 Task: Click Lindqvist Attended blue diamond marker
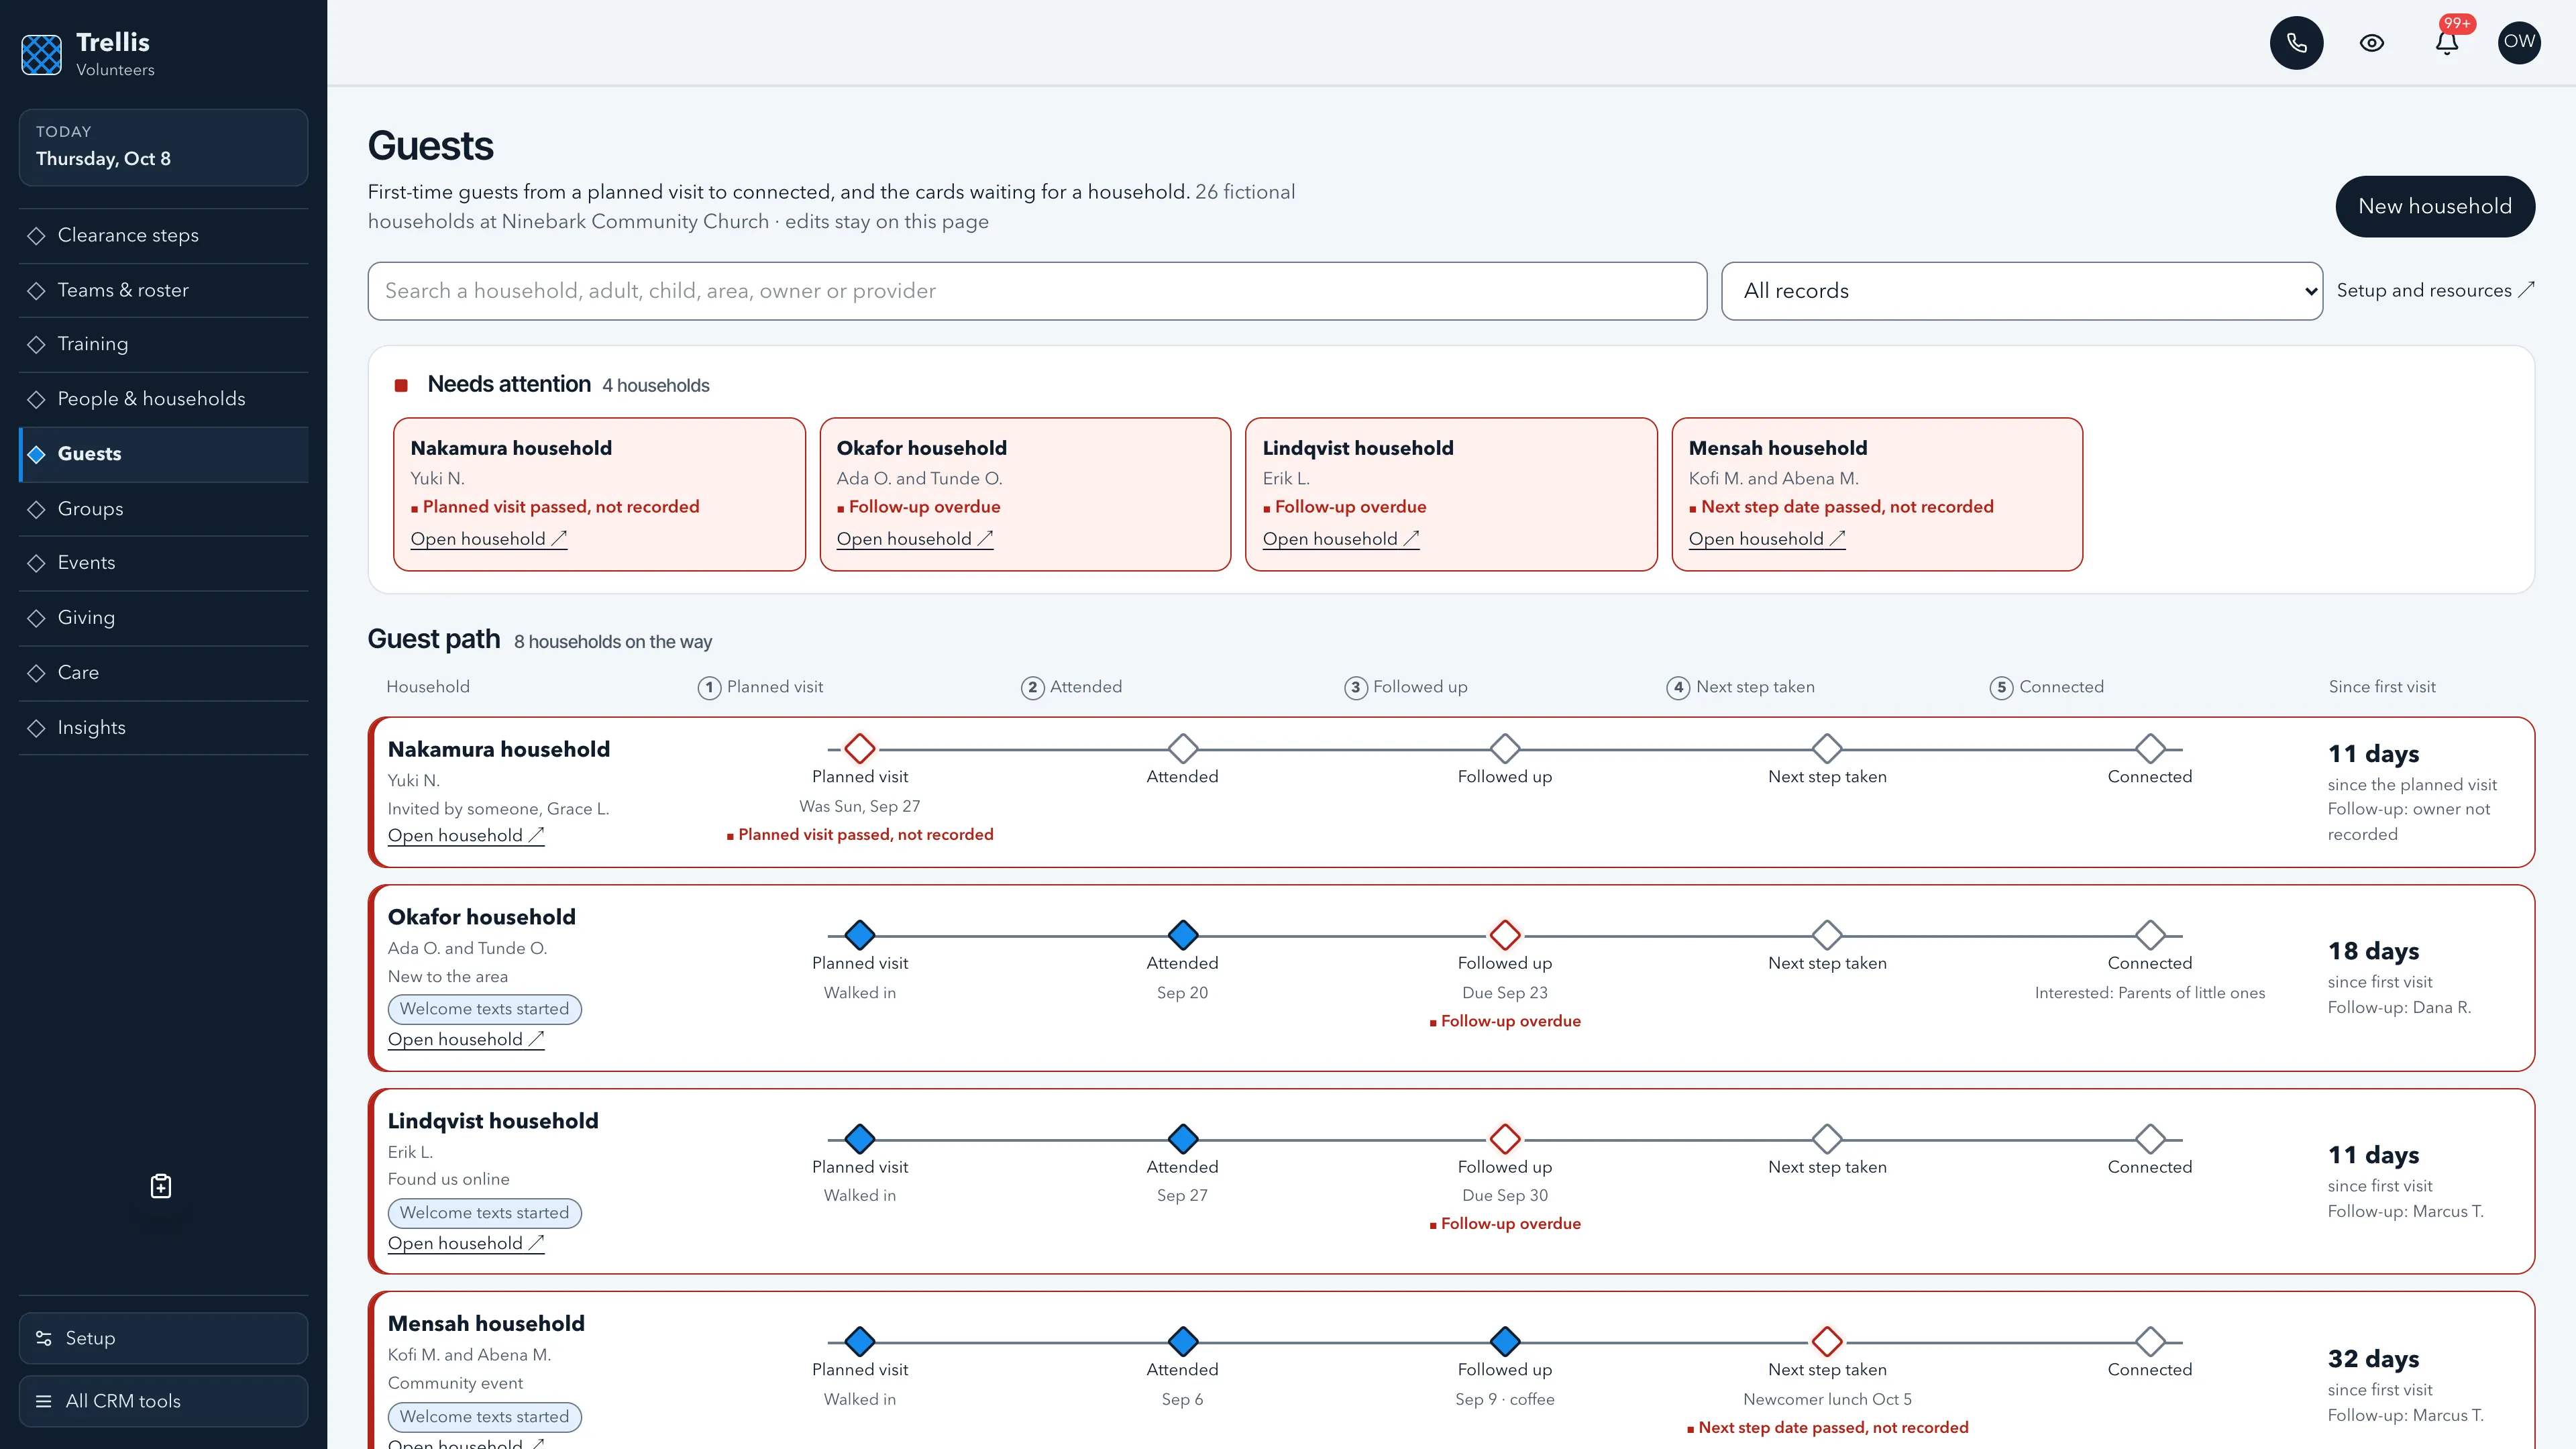point(1182,1139)
